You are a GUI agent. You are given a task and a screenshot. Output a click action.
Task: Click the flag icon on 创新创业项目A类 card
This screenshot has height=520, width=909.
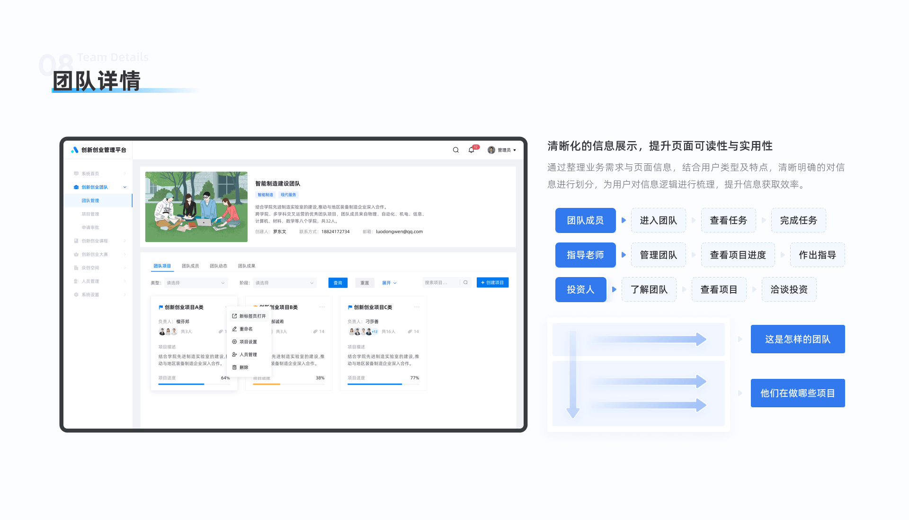pyautogui.click(x=160, y=307)
